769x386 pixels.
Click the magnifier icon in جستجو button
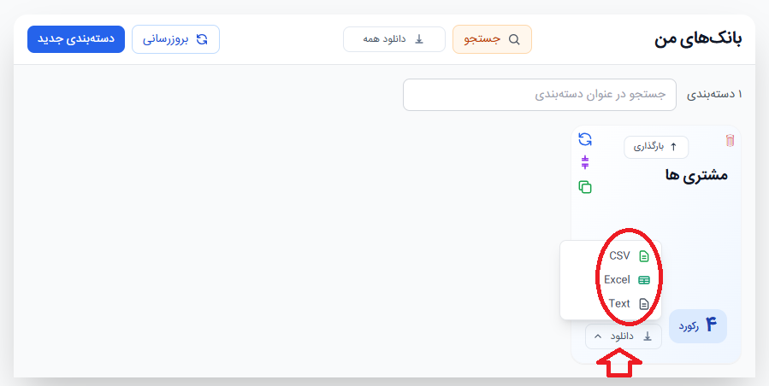coord(513,39)
